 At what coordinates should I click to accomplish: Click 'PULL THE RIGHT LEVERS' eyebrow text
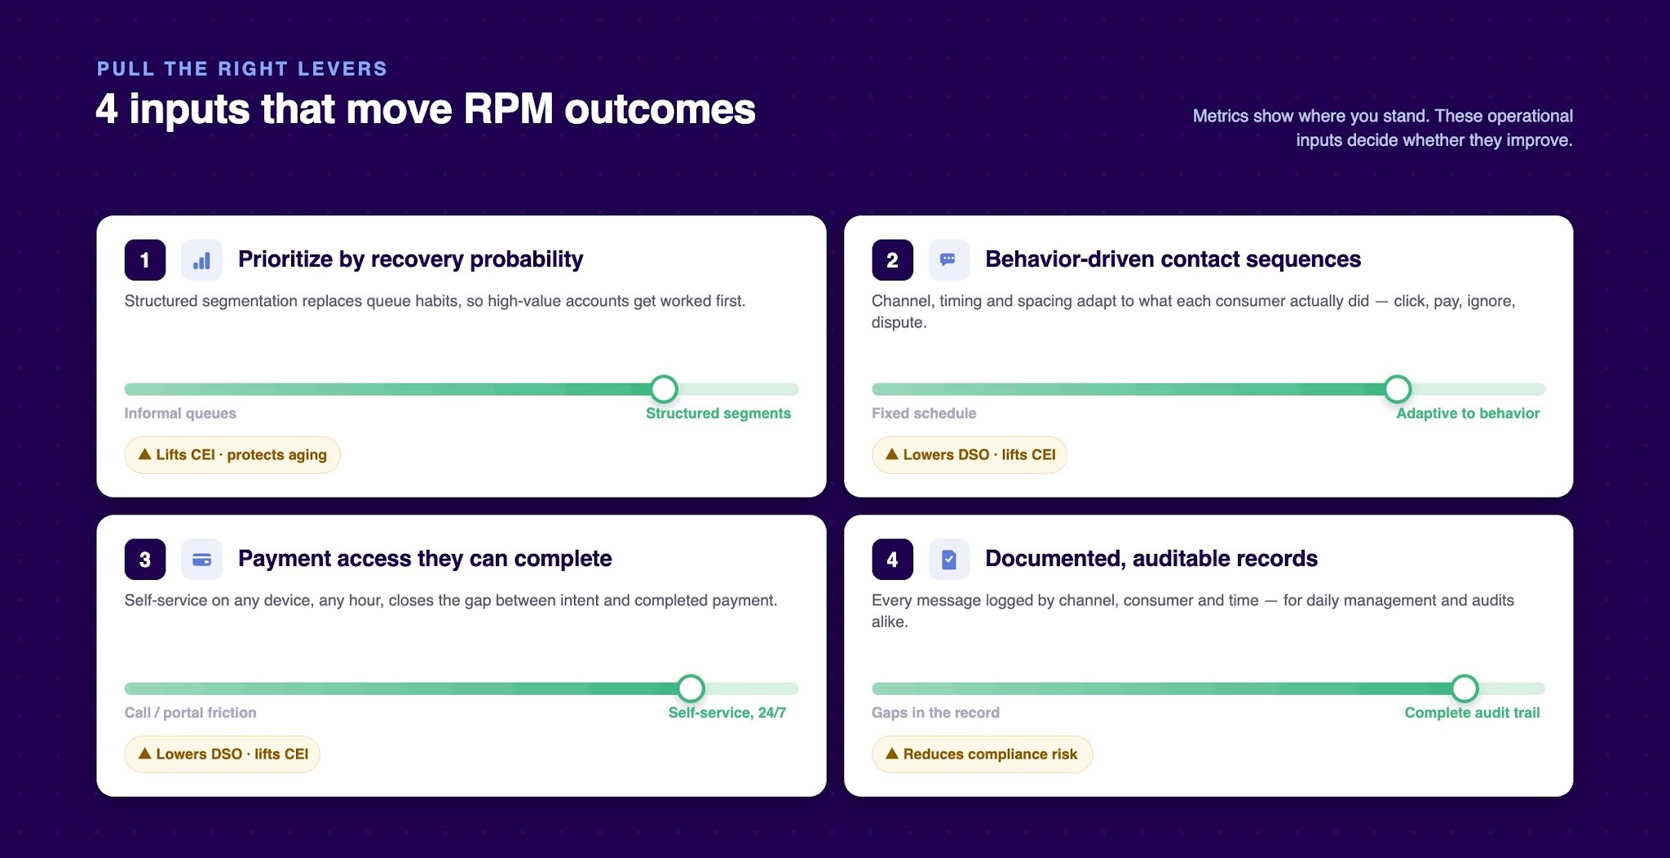(x=242, y=69)
